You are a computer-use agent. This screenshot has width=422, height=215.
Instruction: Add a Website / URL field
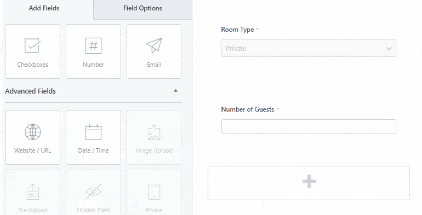32,138
